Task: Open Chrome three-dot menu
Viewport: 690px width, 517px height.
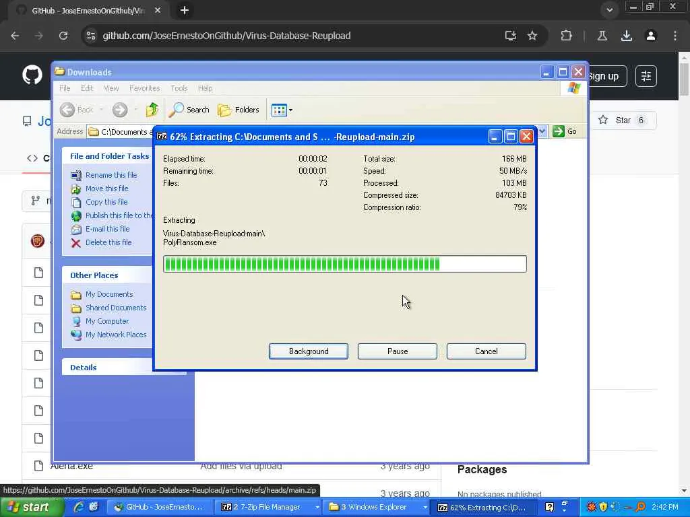Action: pos(675,36)
